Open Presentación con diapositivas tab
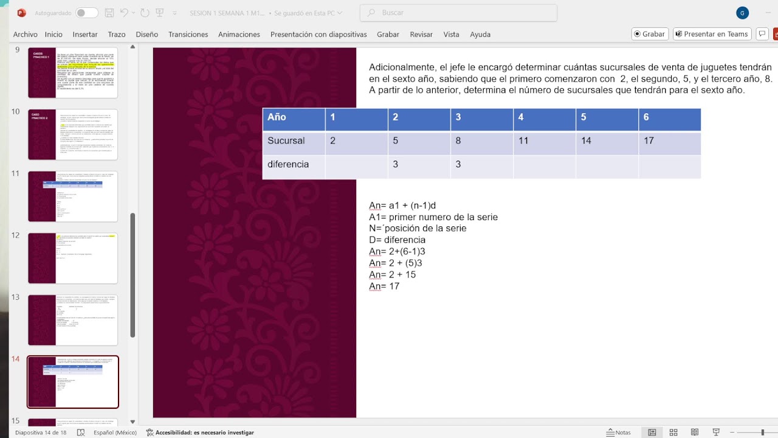The image size is (778, 438). (318, 35)
